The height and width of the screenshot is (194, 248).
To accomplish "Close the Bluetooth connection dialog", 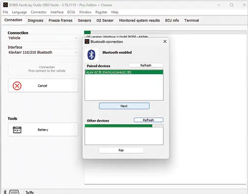I will [165, 42].
